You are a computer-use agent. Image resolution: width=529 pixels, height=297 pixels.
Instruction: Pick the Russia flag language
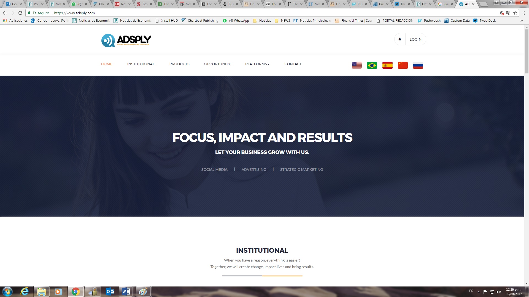(x=418, y=65)
